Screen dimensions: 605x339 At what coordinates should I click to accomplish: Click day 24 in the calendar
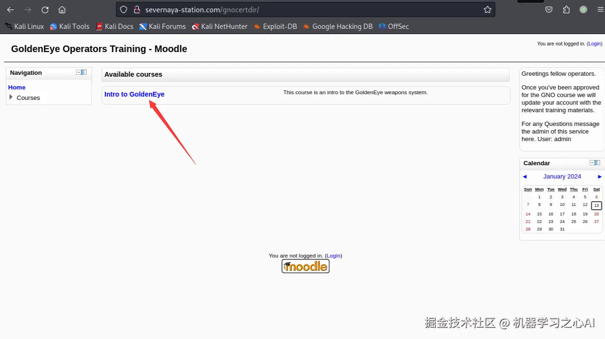(562, 222)
